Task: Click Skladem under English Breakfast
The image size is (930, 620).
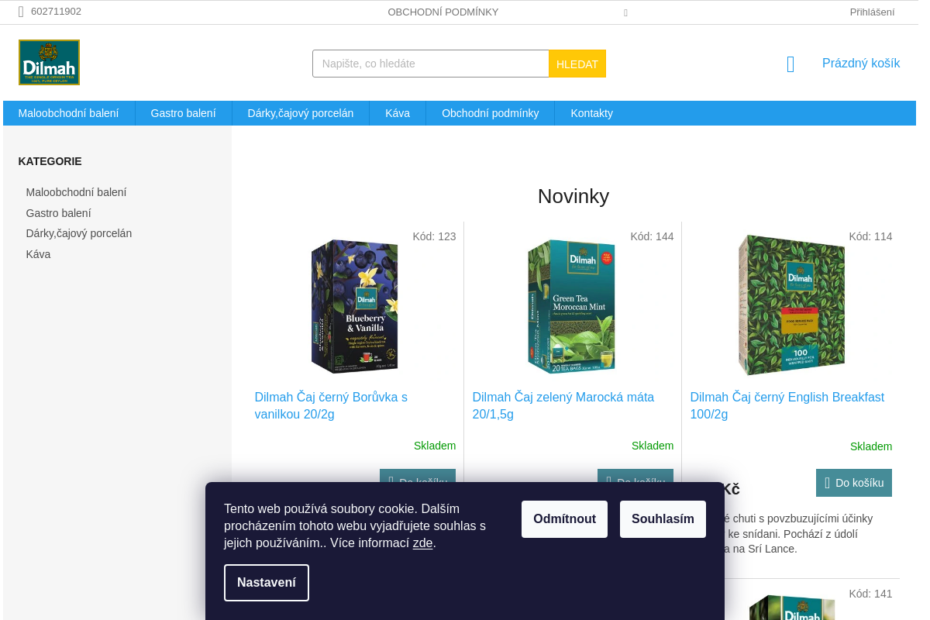Action: (871, 446)
